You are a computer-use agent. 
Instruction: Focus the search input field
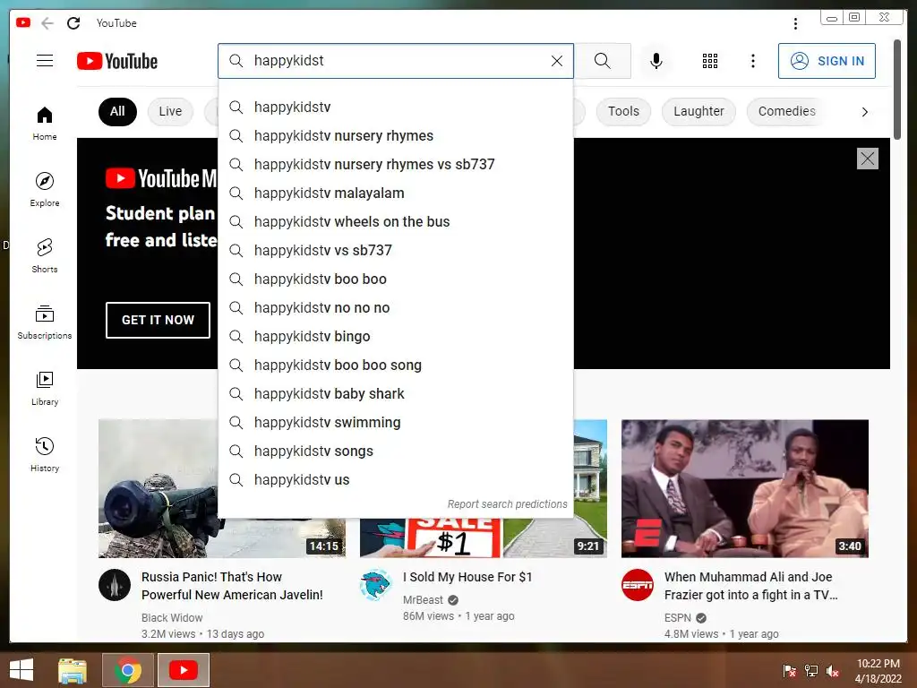[x=395, y=61]
